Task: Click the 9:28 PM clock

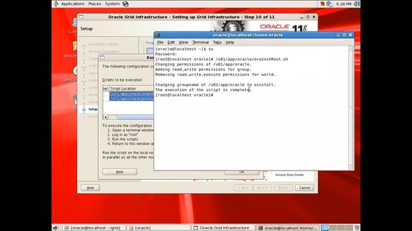Action: (343, 4)
